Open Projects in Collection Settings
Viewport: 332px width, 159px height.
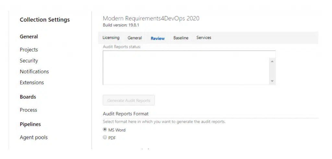(29, 50)
